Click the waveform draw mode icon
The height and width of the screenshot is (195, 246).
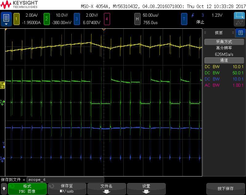tap(240, 23)
